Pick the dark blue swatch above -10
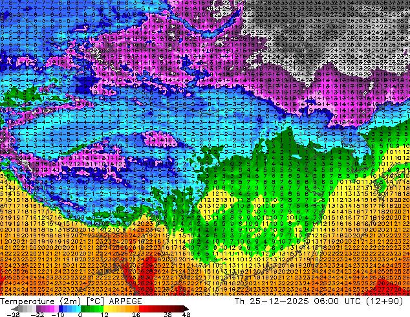 click(61, 309)
